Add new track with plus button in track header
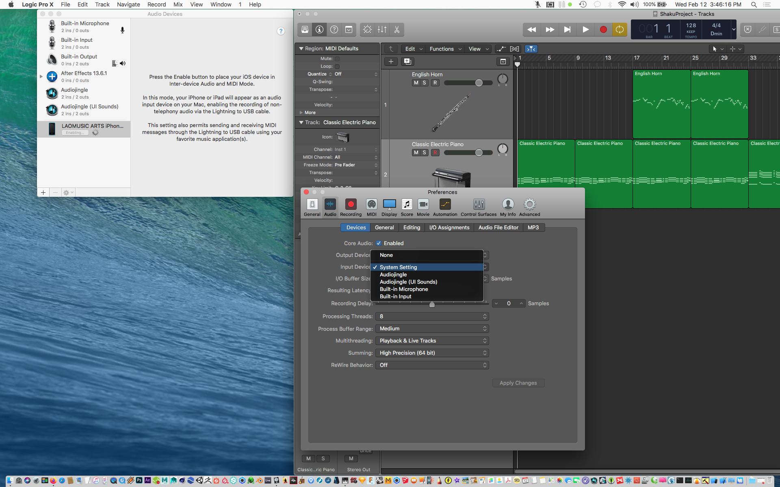The image size is (780, 487). point(391,62)
